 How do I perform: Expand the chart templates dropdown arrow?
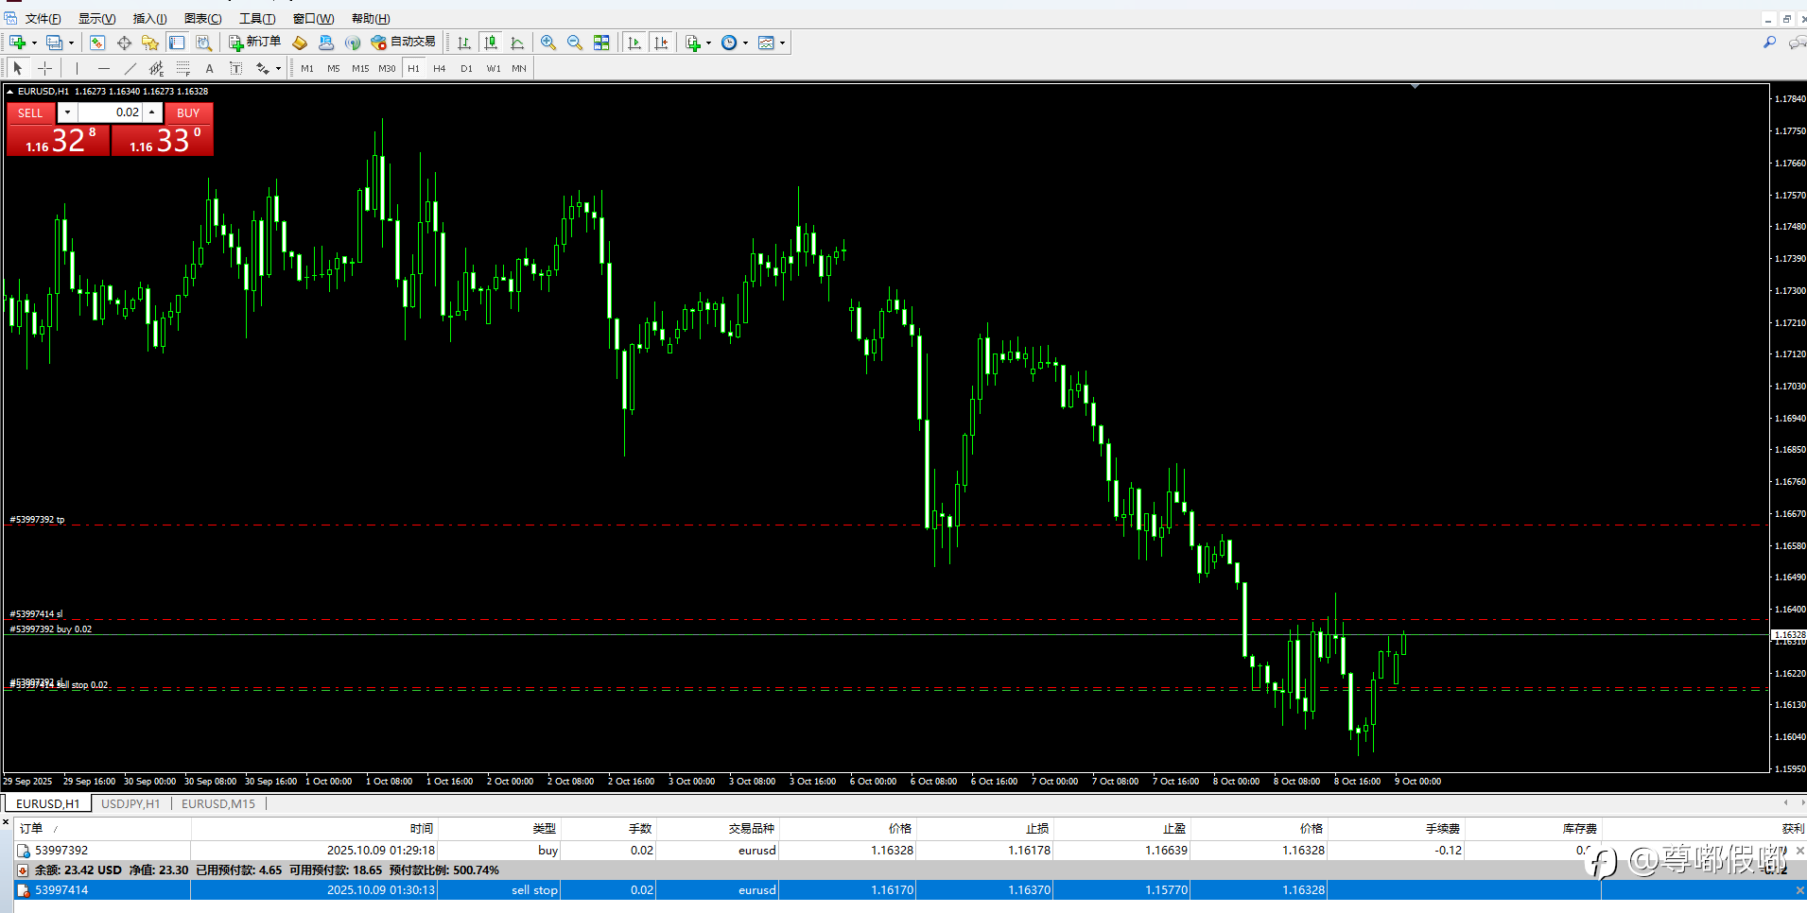pyautogui.click(x=782, y=43)
